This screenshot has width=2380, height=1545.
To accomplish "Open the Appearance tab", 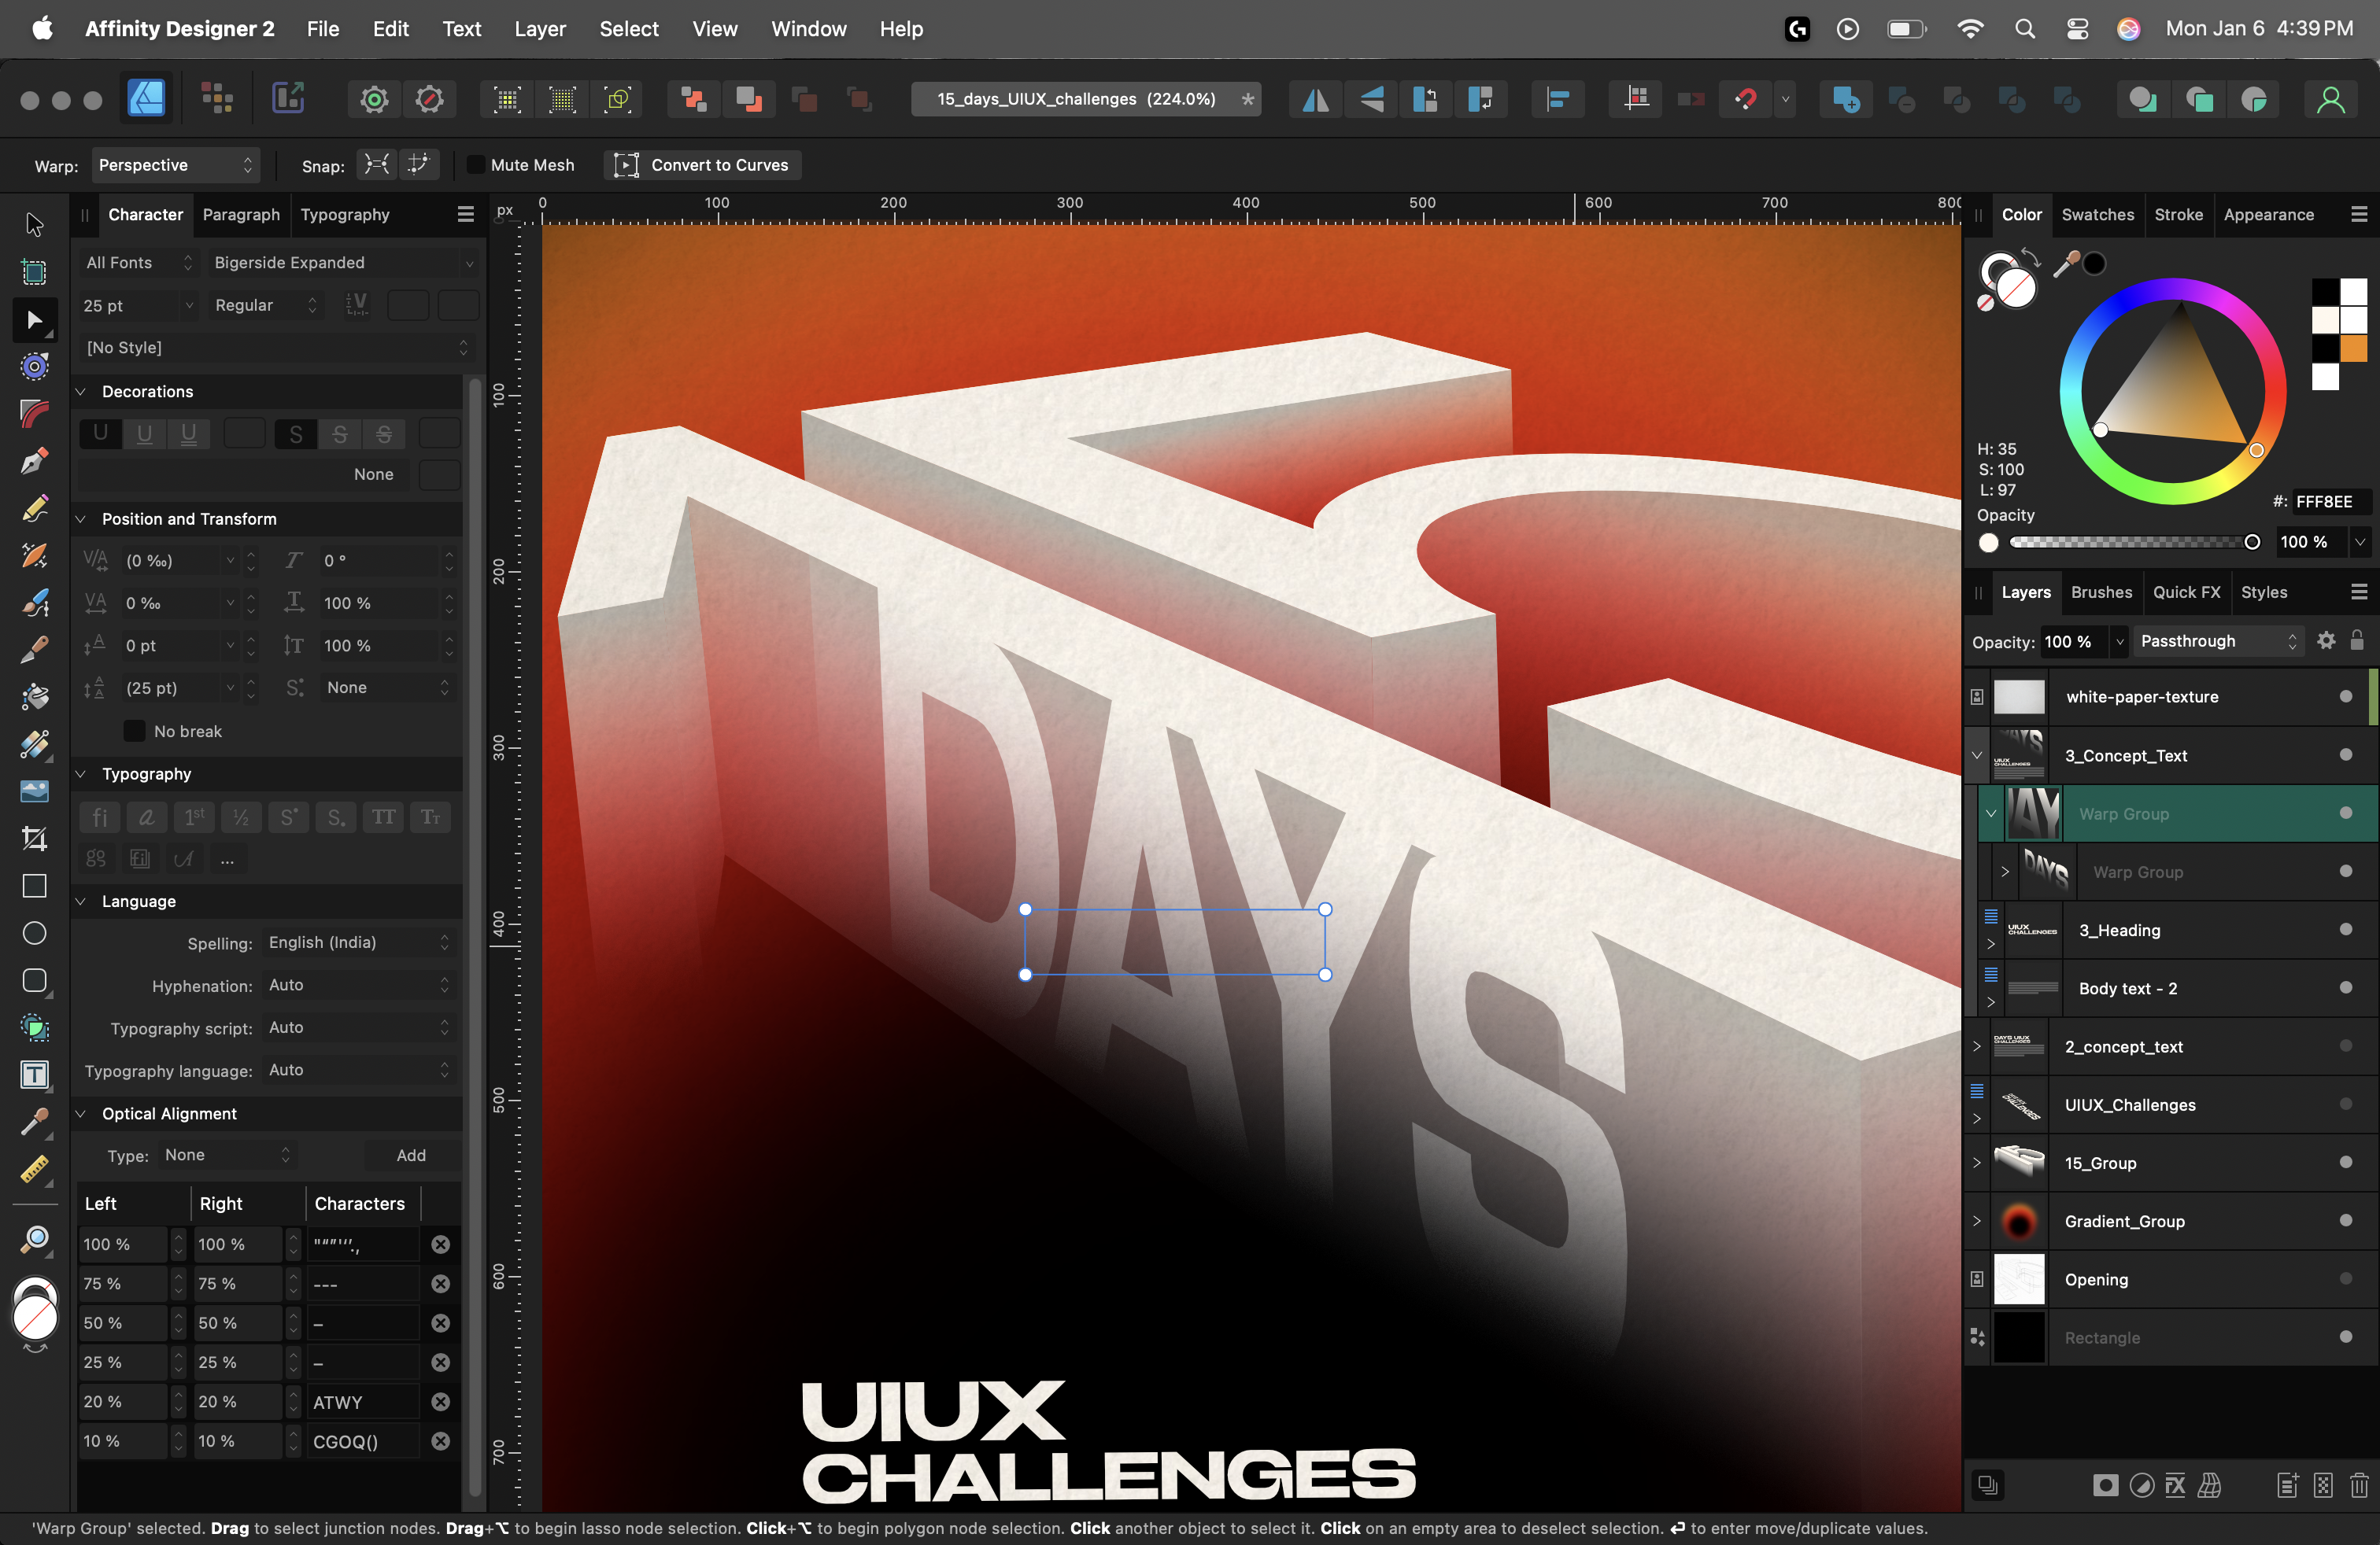I will coord(2268,214).
